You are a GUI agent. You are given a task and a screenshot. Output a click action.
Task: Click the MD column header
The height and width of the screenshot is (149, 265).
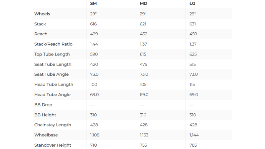coord(143,4)
